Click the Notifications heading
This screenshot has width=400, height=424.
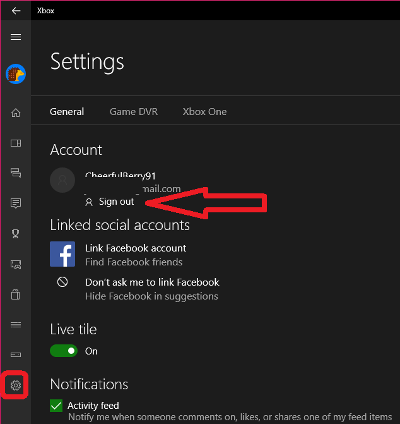89,384
